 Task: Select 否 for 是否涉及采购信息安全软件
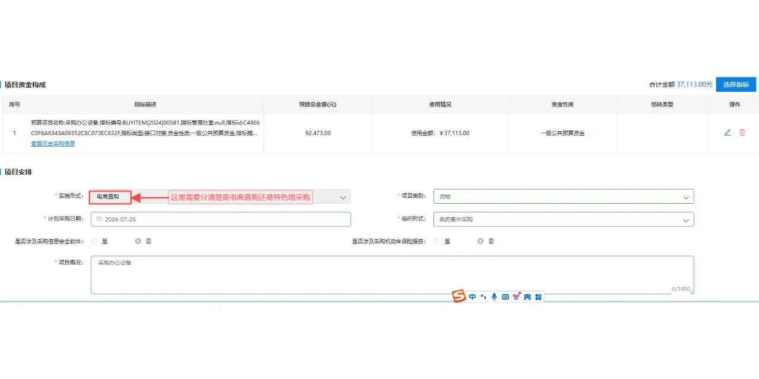pos(138,242)
